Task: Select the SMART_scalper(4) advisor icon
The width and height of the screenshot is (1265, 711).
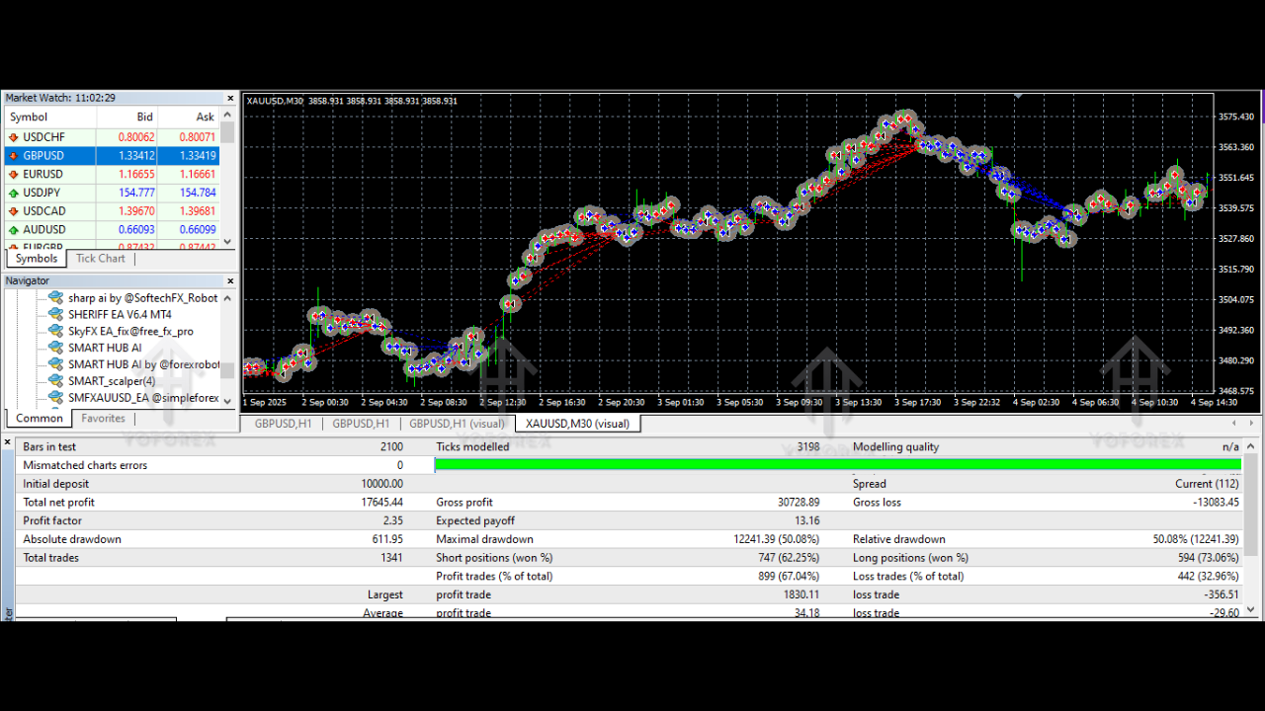Action: 56,381
